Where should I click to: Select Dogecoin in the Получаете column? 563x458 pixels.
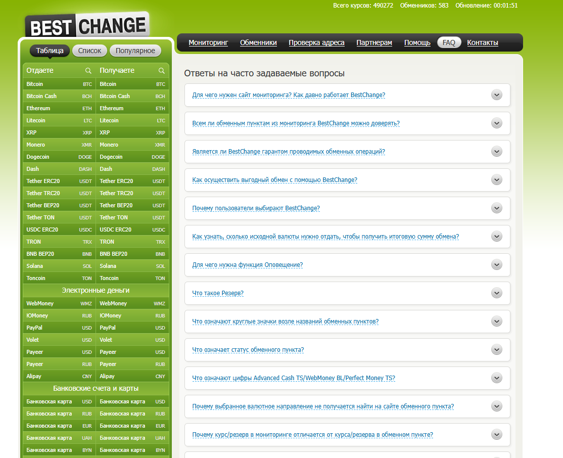tap(132, 157)
